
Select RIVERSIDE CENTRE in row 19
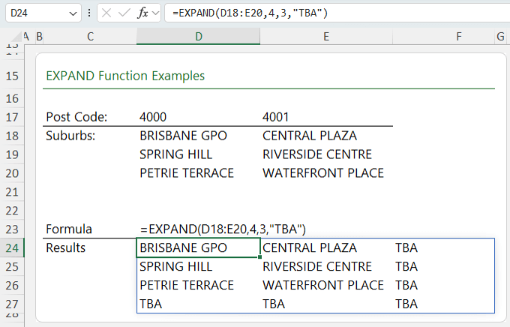tap(317, 154)
